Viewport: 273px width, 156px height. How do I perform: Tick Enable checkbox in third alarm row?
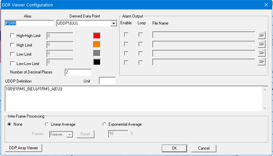point(126,53)
